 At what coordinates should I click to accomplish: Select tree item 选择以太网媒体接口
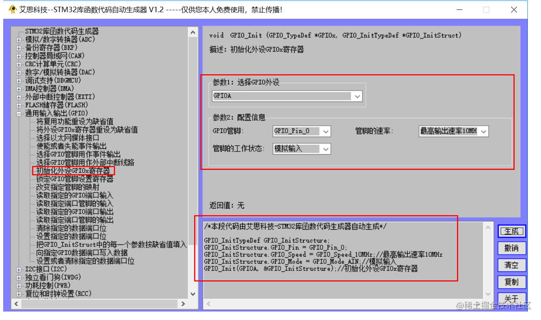[68, 138]
